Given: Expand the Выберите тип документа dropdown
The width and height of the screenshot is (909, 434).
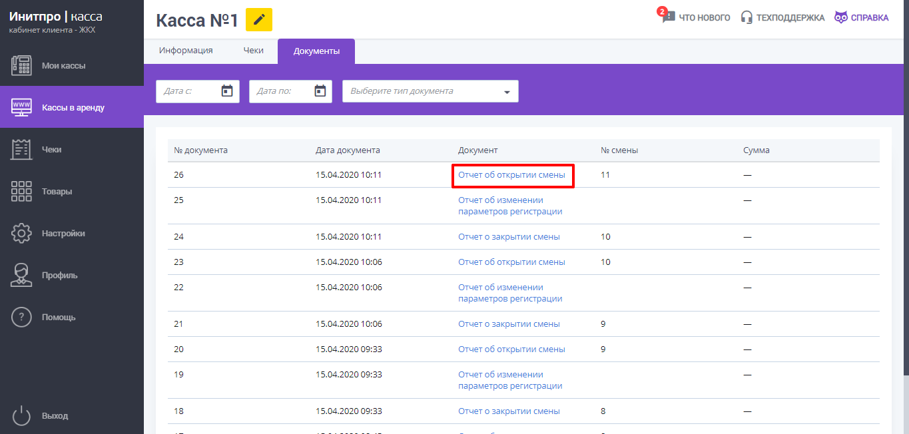Looking at the screenshot, I should (430, 91).
